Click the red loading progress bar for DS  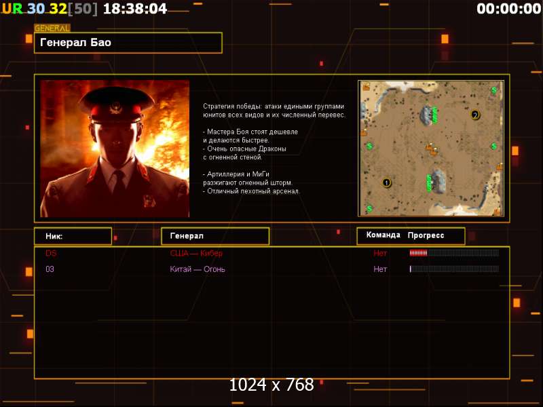pyautogui.click(x=454, y=253)
